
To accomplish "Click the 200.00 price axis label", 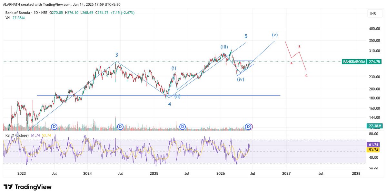I will [x=374, y=89].
